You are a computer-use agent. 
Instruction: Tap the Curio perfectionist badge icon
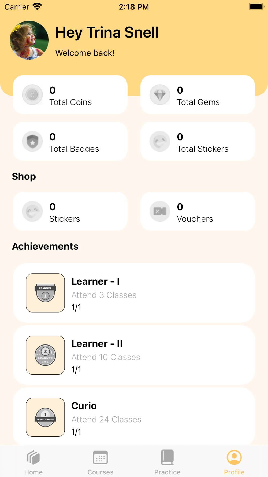(x=45, y=417)
